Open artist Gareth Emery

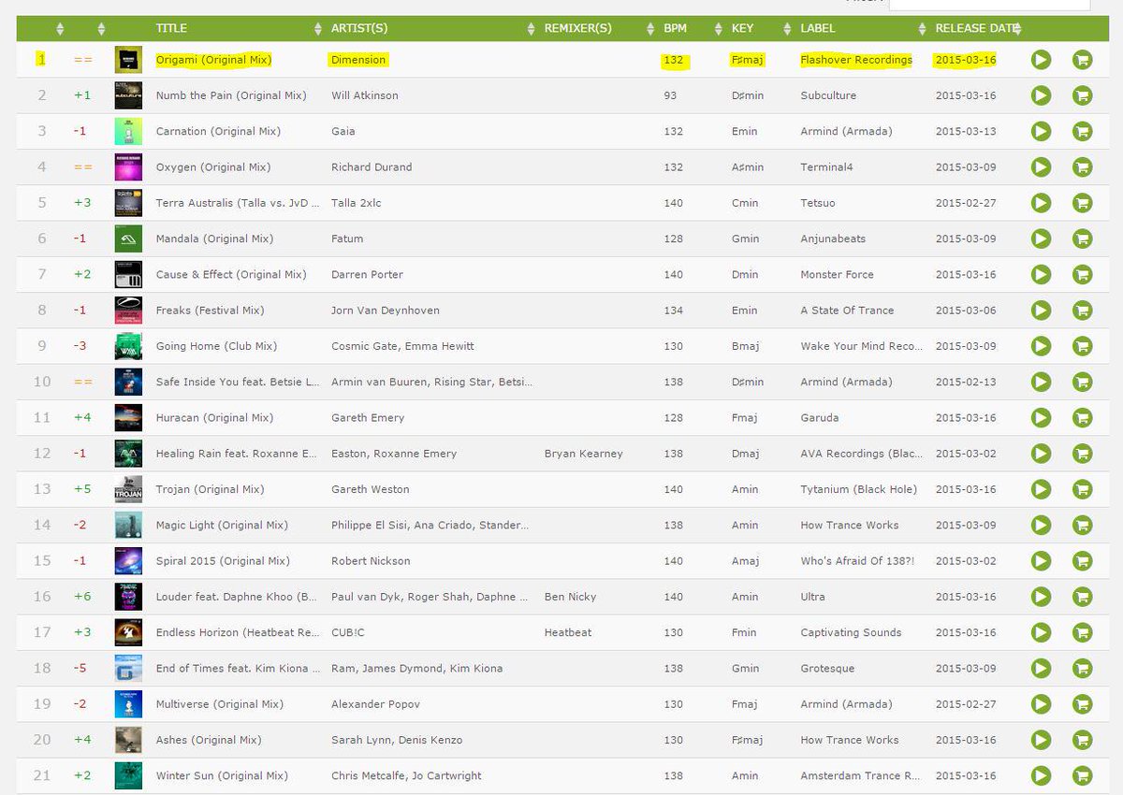[x=368, y=418]
